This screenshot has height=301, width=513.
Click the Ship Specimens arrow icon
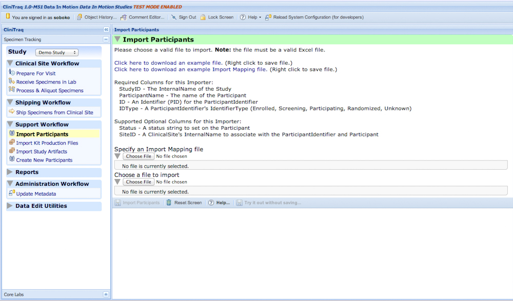pos(12,112)
